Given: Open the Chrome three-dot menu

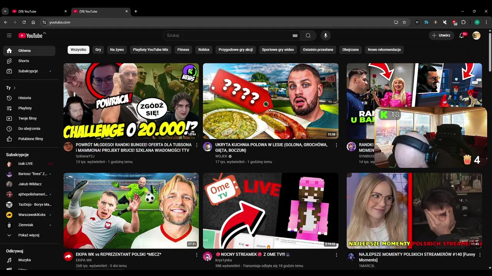Looking at the screenshot, I should [x=487, y=22].
